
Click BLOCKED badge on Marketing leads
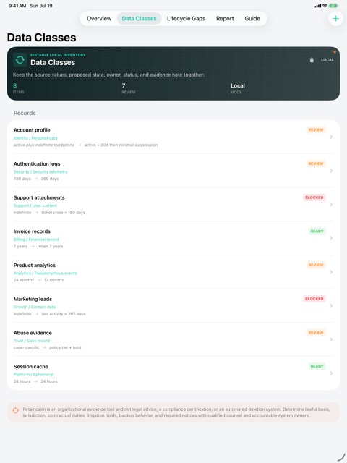[x=314, y=299]
